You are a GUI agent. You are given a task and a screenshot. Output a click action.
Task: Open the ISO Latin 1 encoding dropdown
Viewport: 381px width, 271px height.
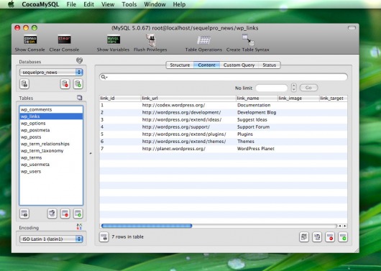[51, 239]
